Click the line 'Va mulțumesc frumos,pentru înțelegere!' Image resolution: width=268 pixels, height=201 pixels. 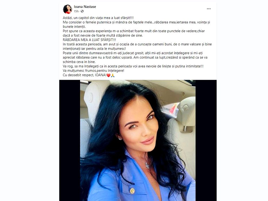(94, 71)
